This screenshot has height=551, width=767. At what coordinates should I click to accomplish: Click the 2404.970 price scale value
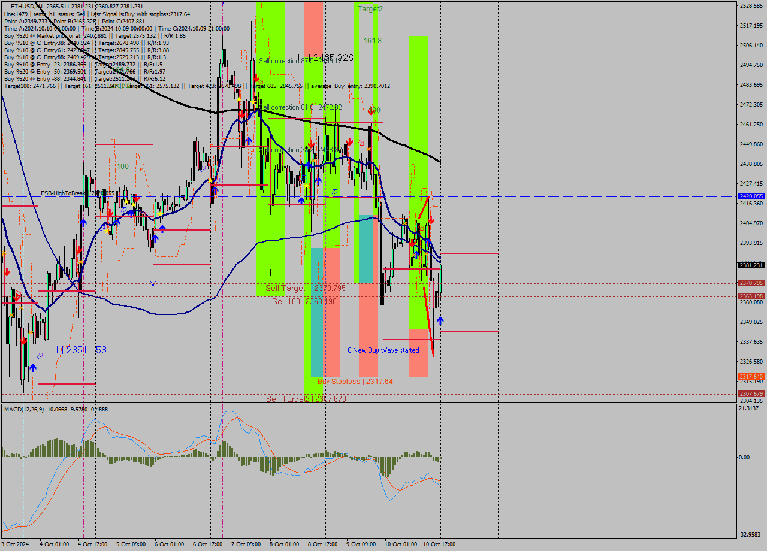pos(751,223)
